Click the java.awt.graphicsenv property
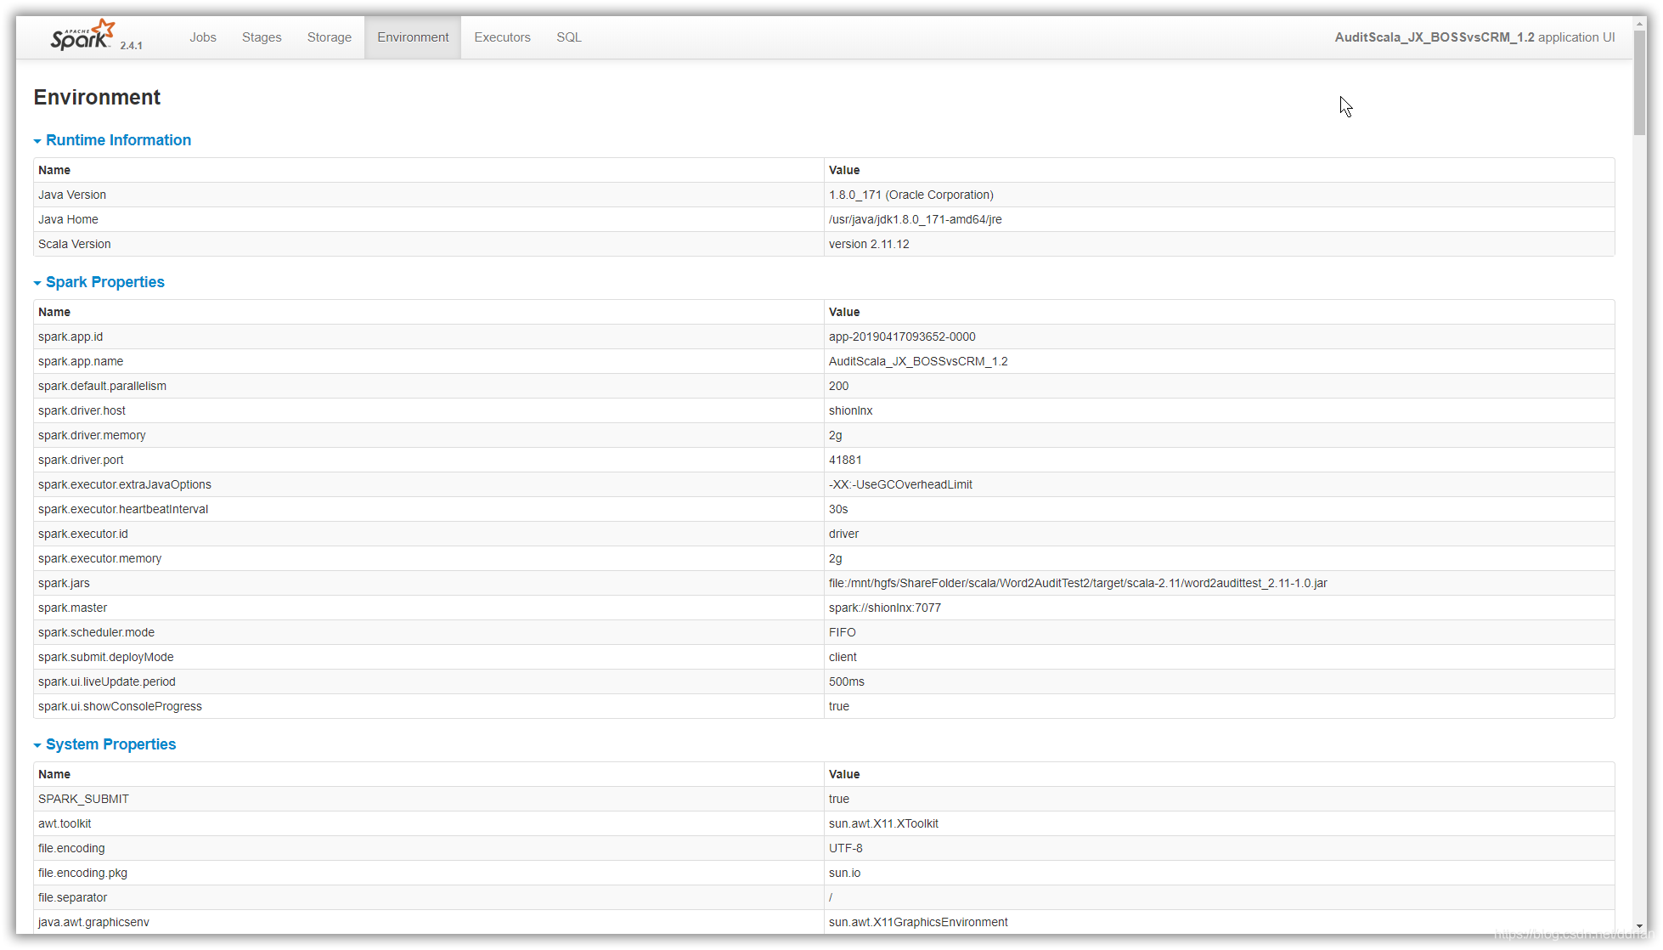1663x950 pixels. pos(93,922)
